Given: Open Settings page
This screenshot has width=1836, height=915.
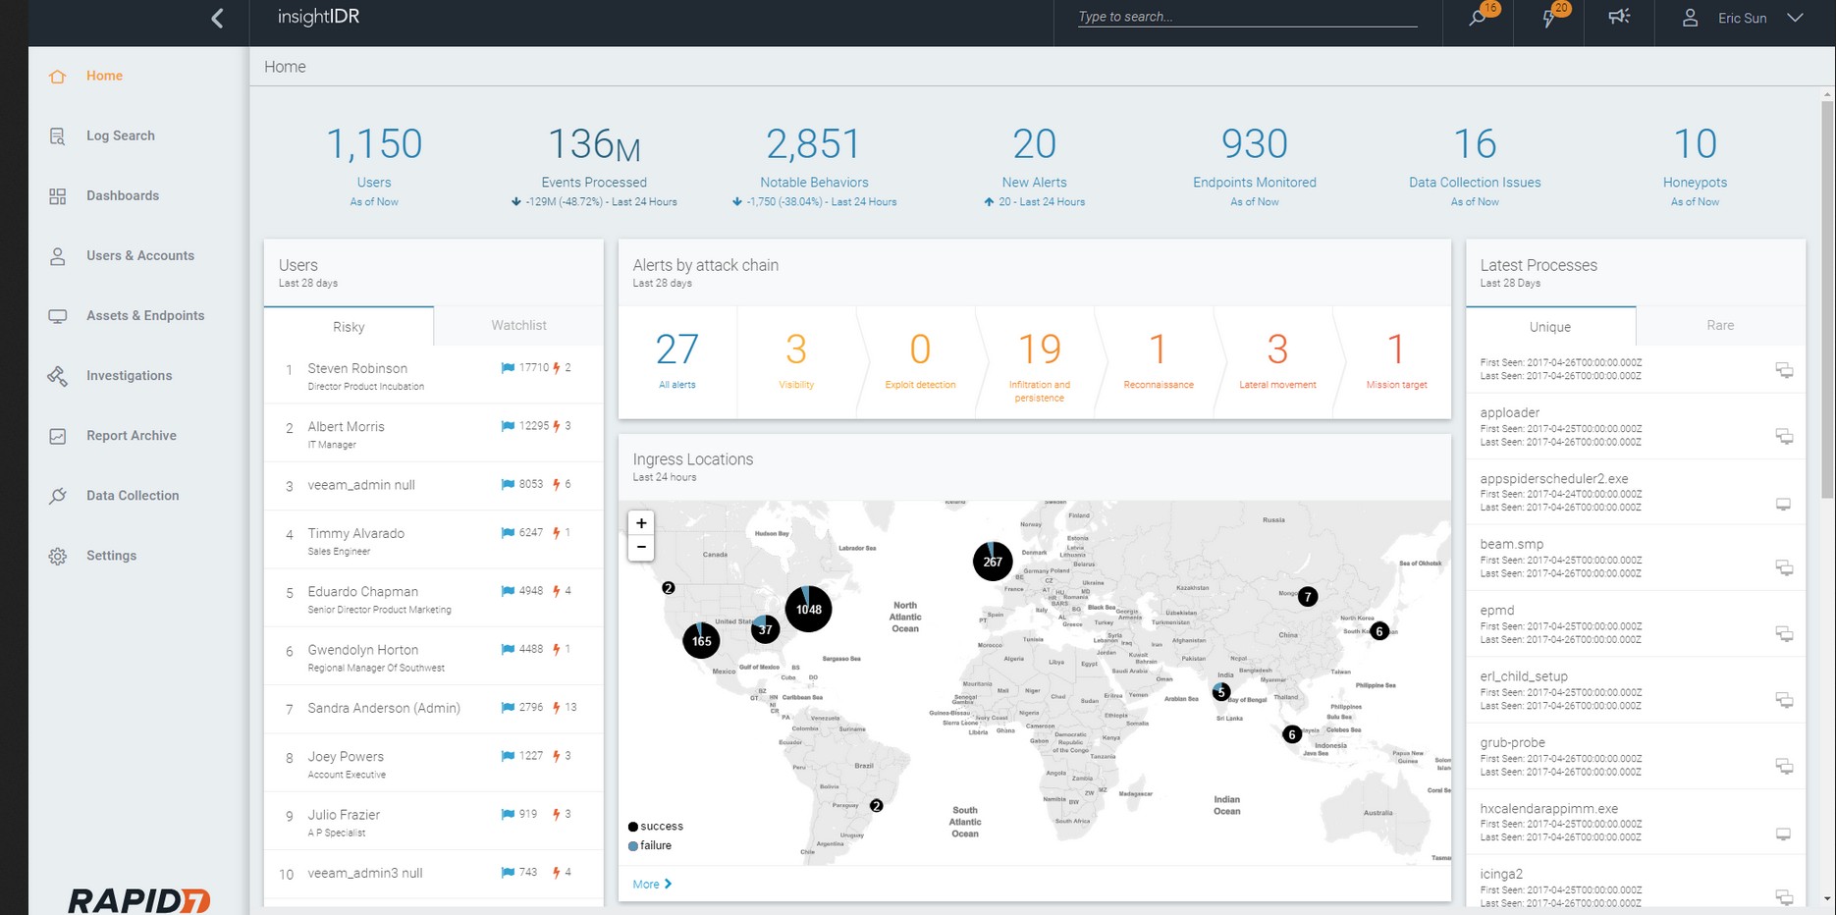Looking at the screenshot, I should tap(111, 555).
